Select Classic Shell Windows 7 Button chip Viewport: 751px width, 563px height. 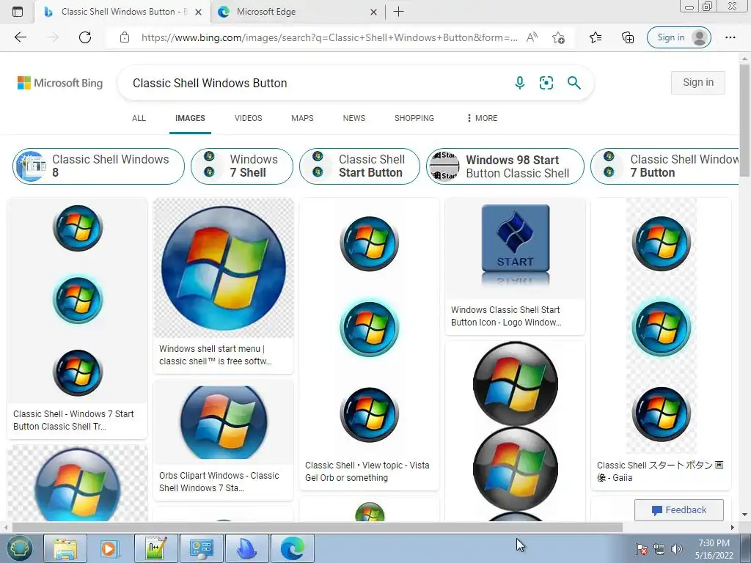[x=666, y=166]
